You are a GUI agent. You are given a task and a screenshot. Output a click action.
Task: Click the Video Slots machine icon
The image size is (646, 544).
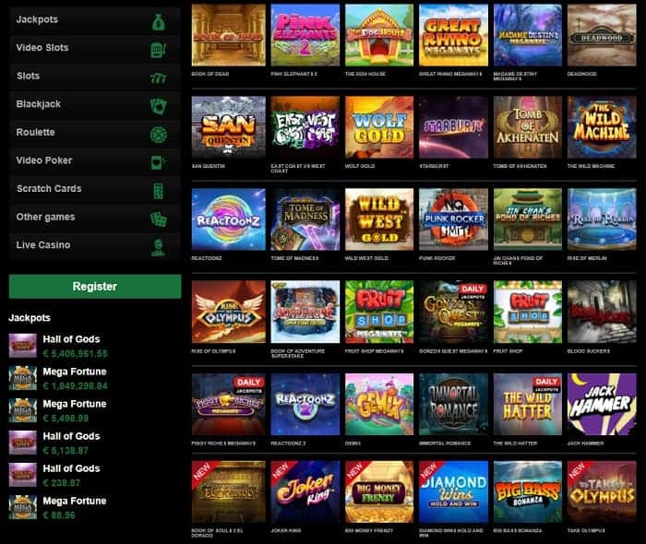click(x=159, y=50)
